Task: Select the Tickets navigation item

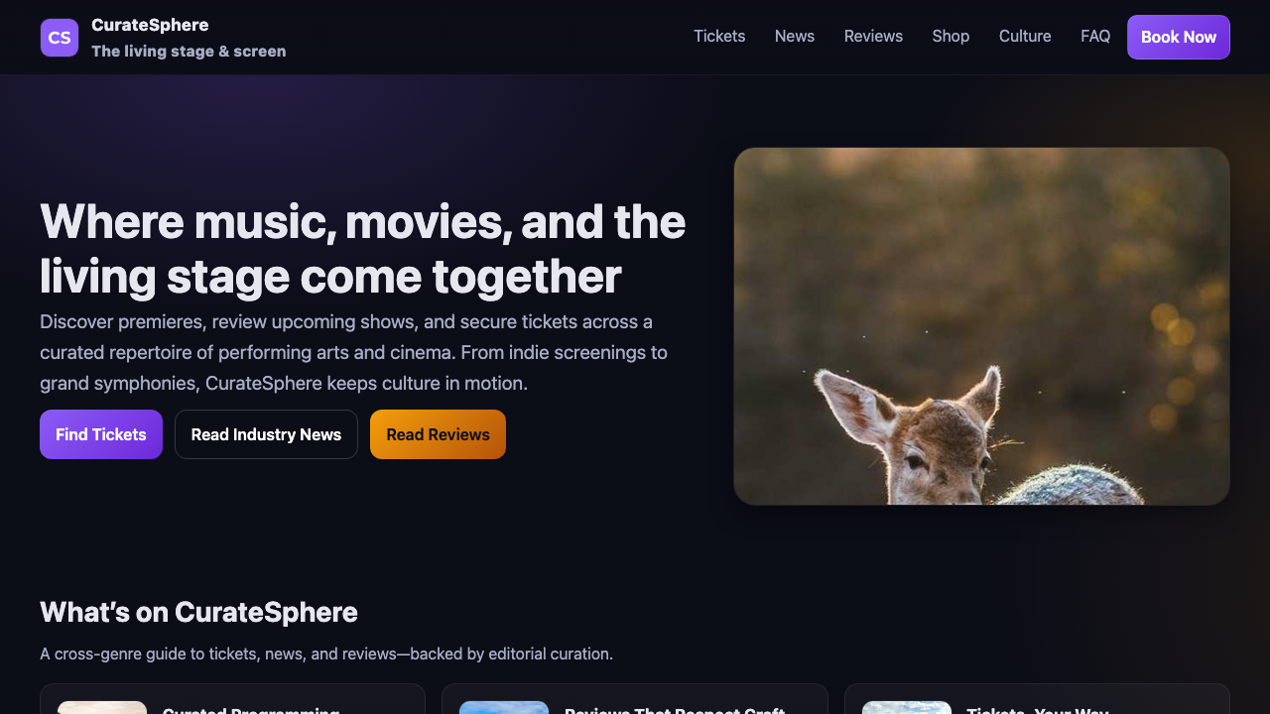Action: [718, 36]
